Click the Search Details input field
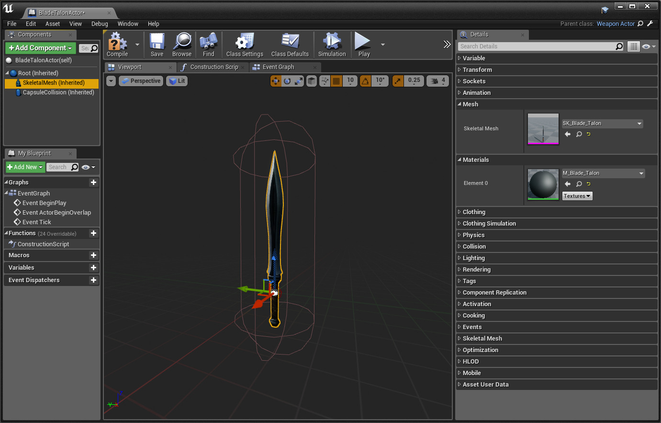661x423 pixels. pos(536,46)
